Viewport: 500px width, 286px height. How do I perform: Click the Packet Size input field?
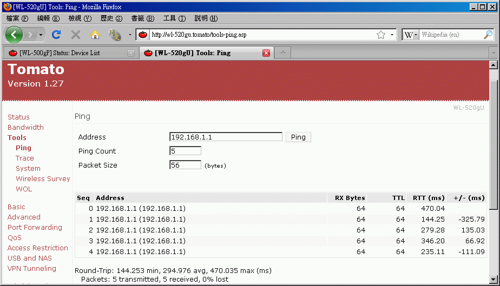tap(185, 165)
